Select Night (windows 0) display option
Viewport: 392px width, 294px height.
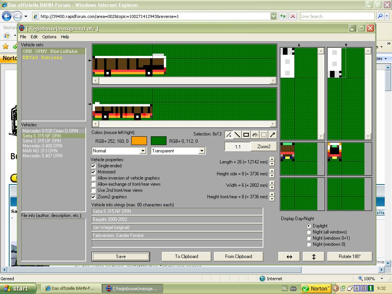coord(309,244)
